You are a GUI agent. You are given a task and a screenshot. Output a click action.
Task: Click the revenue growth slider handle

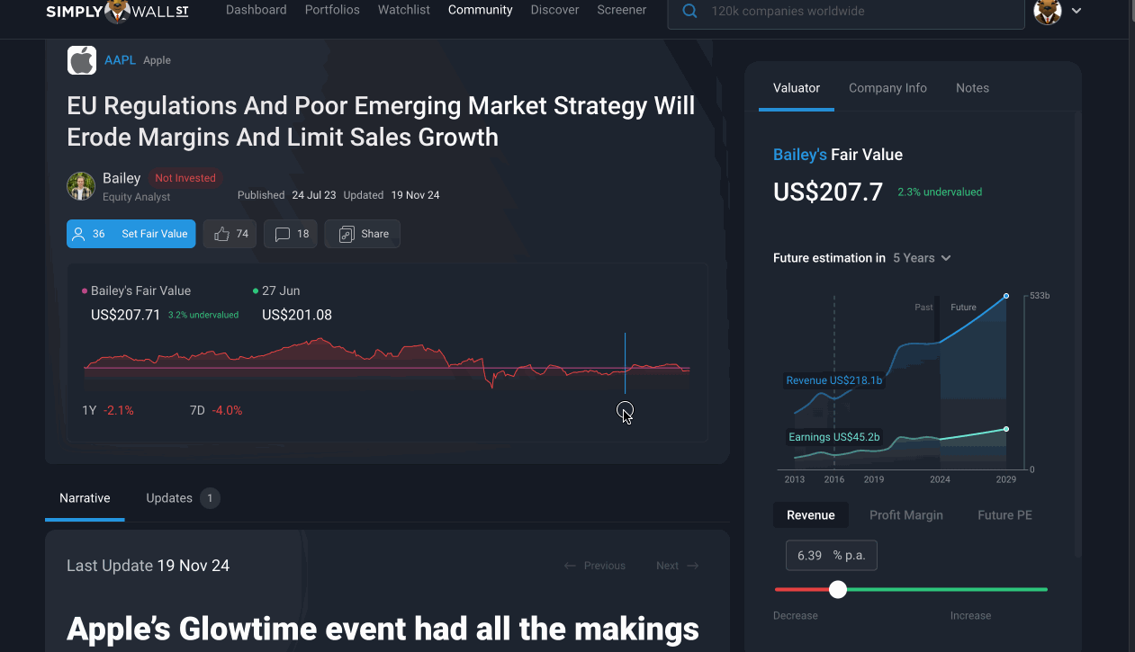838,589
